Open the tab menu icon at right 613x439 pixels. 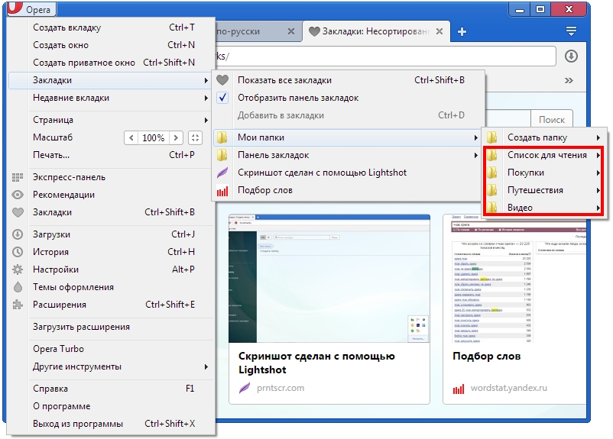571,31
